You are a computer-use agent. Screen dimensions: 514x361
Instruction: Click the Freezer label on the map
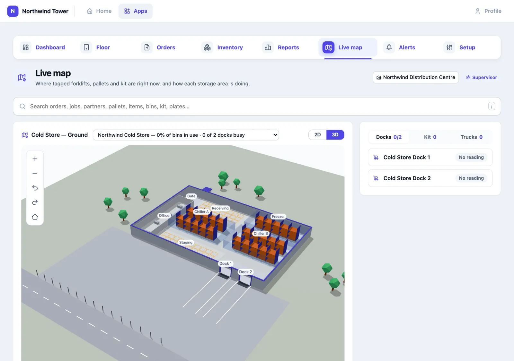click(x=278, y=217)
